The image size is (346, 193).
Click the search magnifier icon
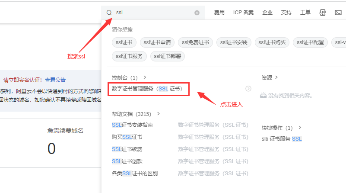pyautogui.click(x=109, y=13)
